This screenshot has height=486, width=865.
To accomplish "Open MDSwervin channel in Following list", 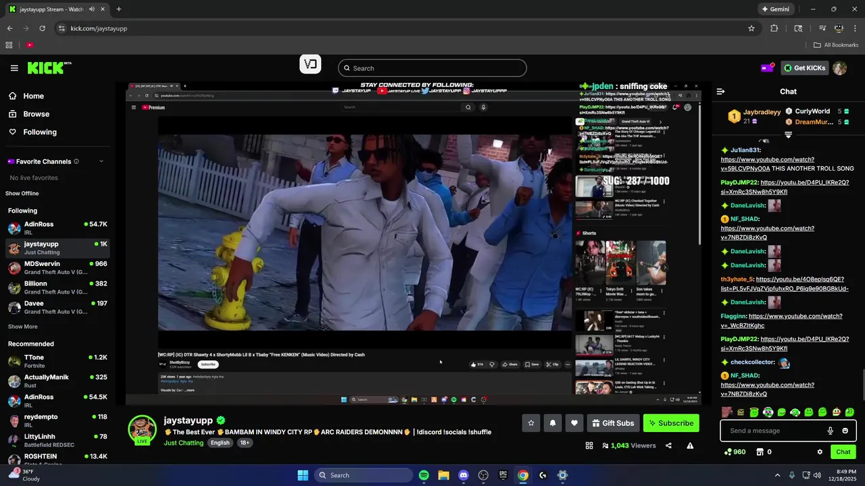I will [x=57, y=267].
